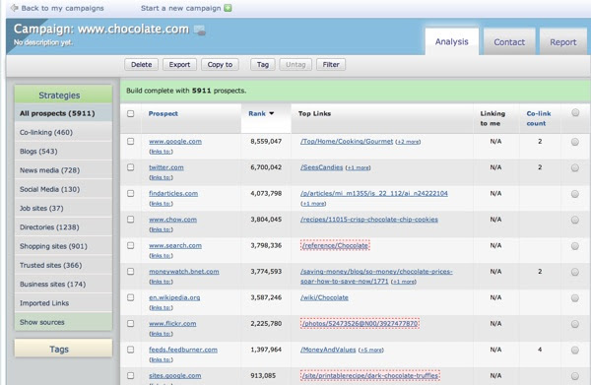Viewport: 591px width, 385px height.
Task: Click the round status icon in en.wikipedia.org row
Action: (x=575, y=298)
